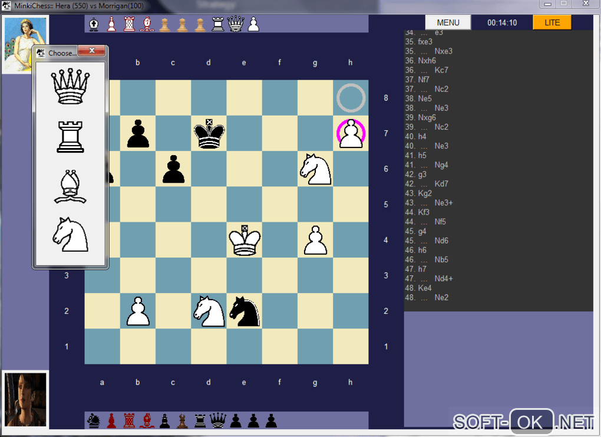Close the Choose promotion dialog

[91, 50]
